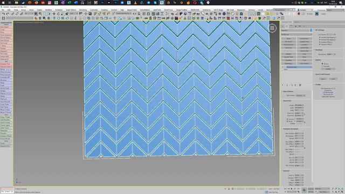Open the Modifier List dropdown
The height and width of the screenshot is (194, 345).
coord(296,34)
